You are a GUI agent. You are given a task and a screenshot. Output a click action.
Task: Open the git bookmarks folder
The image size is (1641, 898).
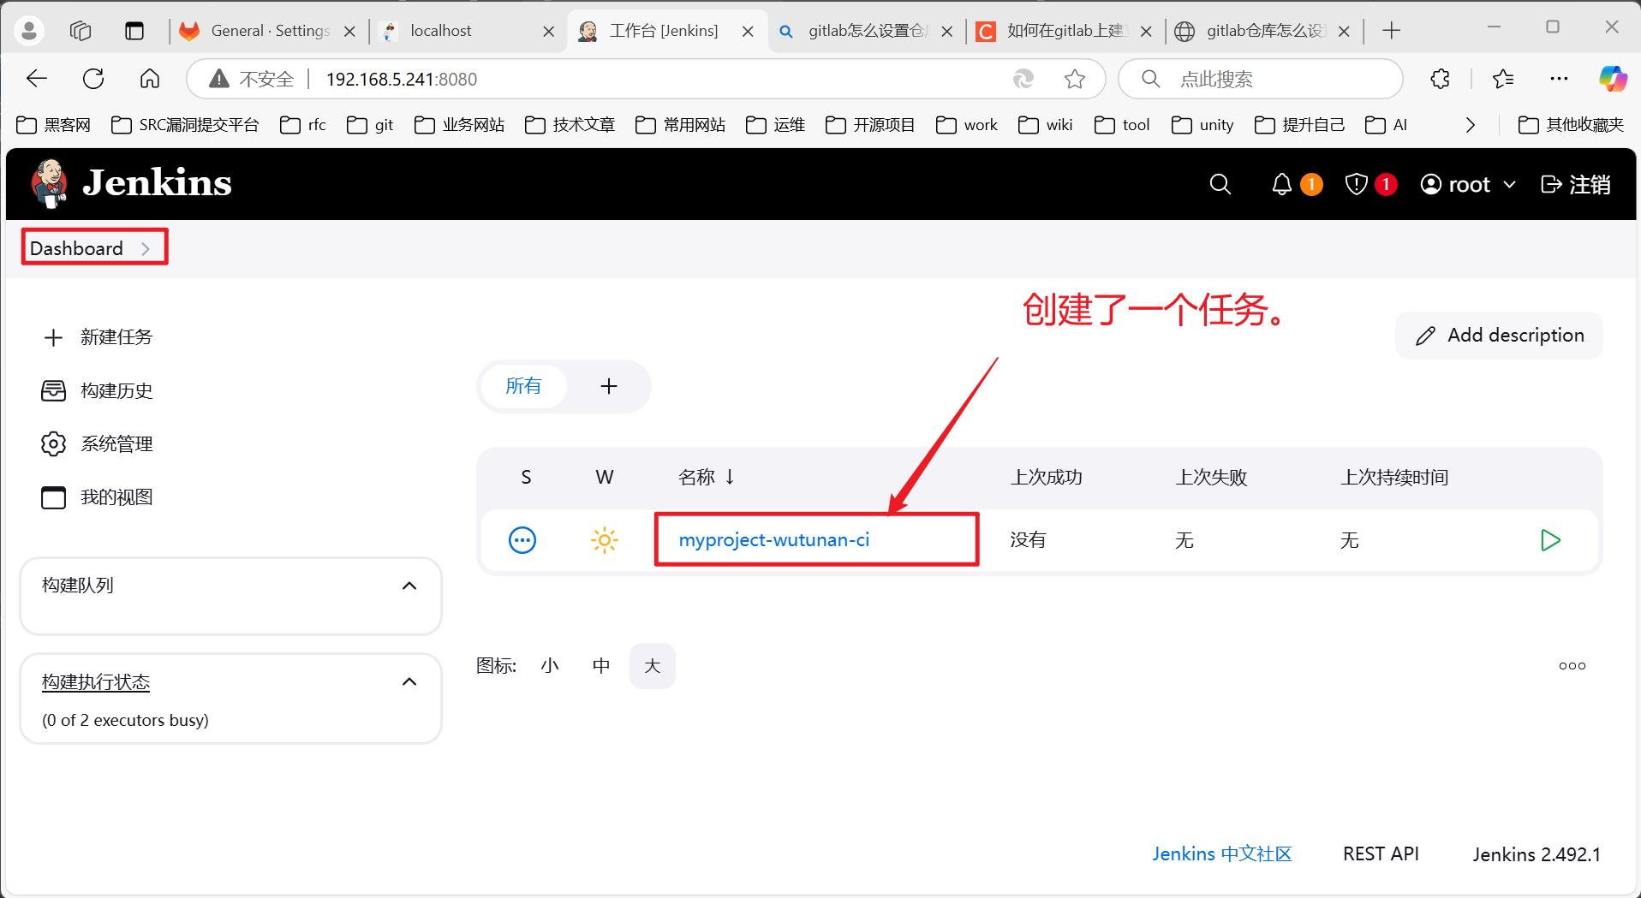[x=370, y=125]
